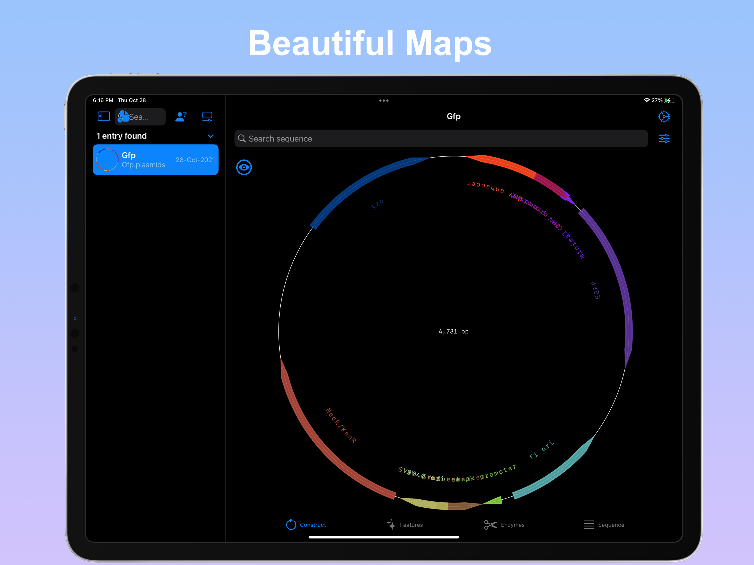
Task: Click the Wi-Fi status icon
Action: click(x=646, y=100)
